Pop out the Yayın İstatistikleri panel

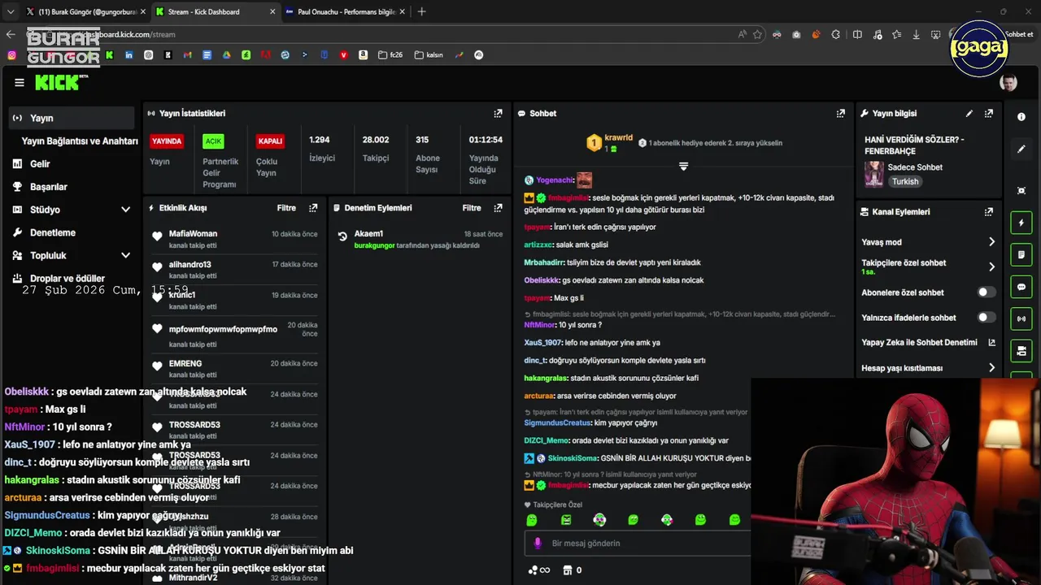[498, 114]
